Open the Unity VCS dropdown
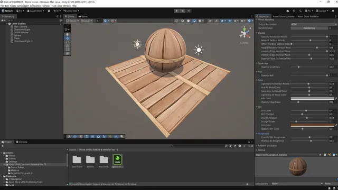Screen dimensions: 338x190 pyautogui.click(x=71, y=11)
